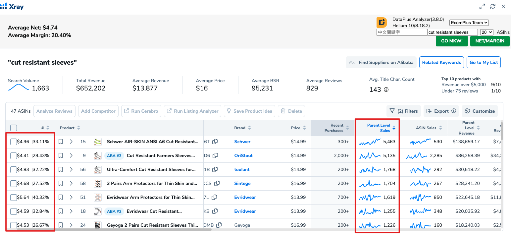This screenshot has height=238, width=511.
Task: View ASIN Sales sparkline for 2,285
Action: [x=417, y=155]
